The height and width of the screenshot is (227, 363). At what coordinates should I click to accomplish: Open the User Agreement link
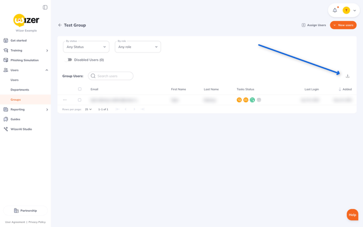pyautogui.click(x=15, y=222)
